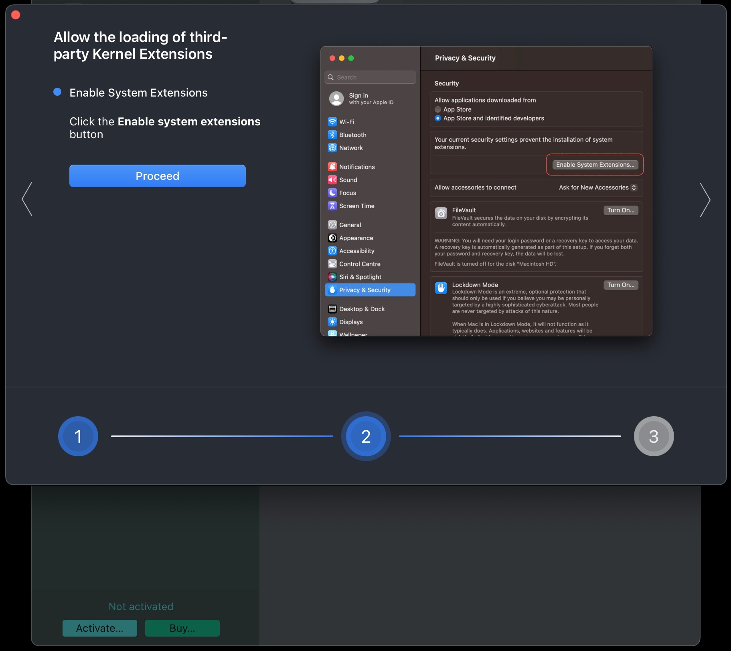Select the Focus moon icon

332,193
